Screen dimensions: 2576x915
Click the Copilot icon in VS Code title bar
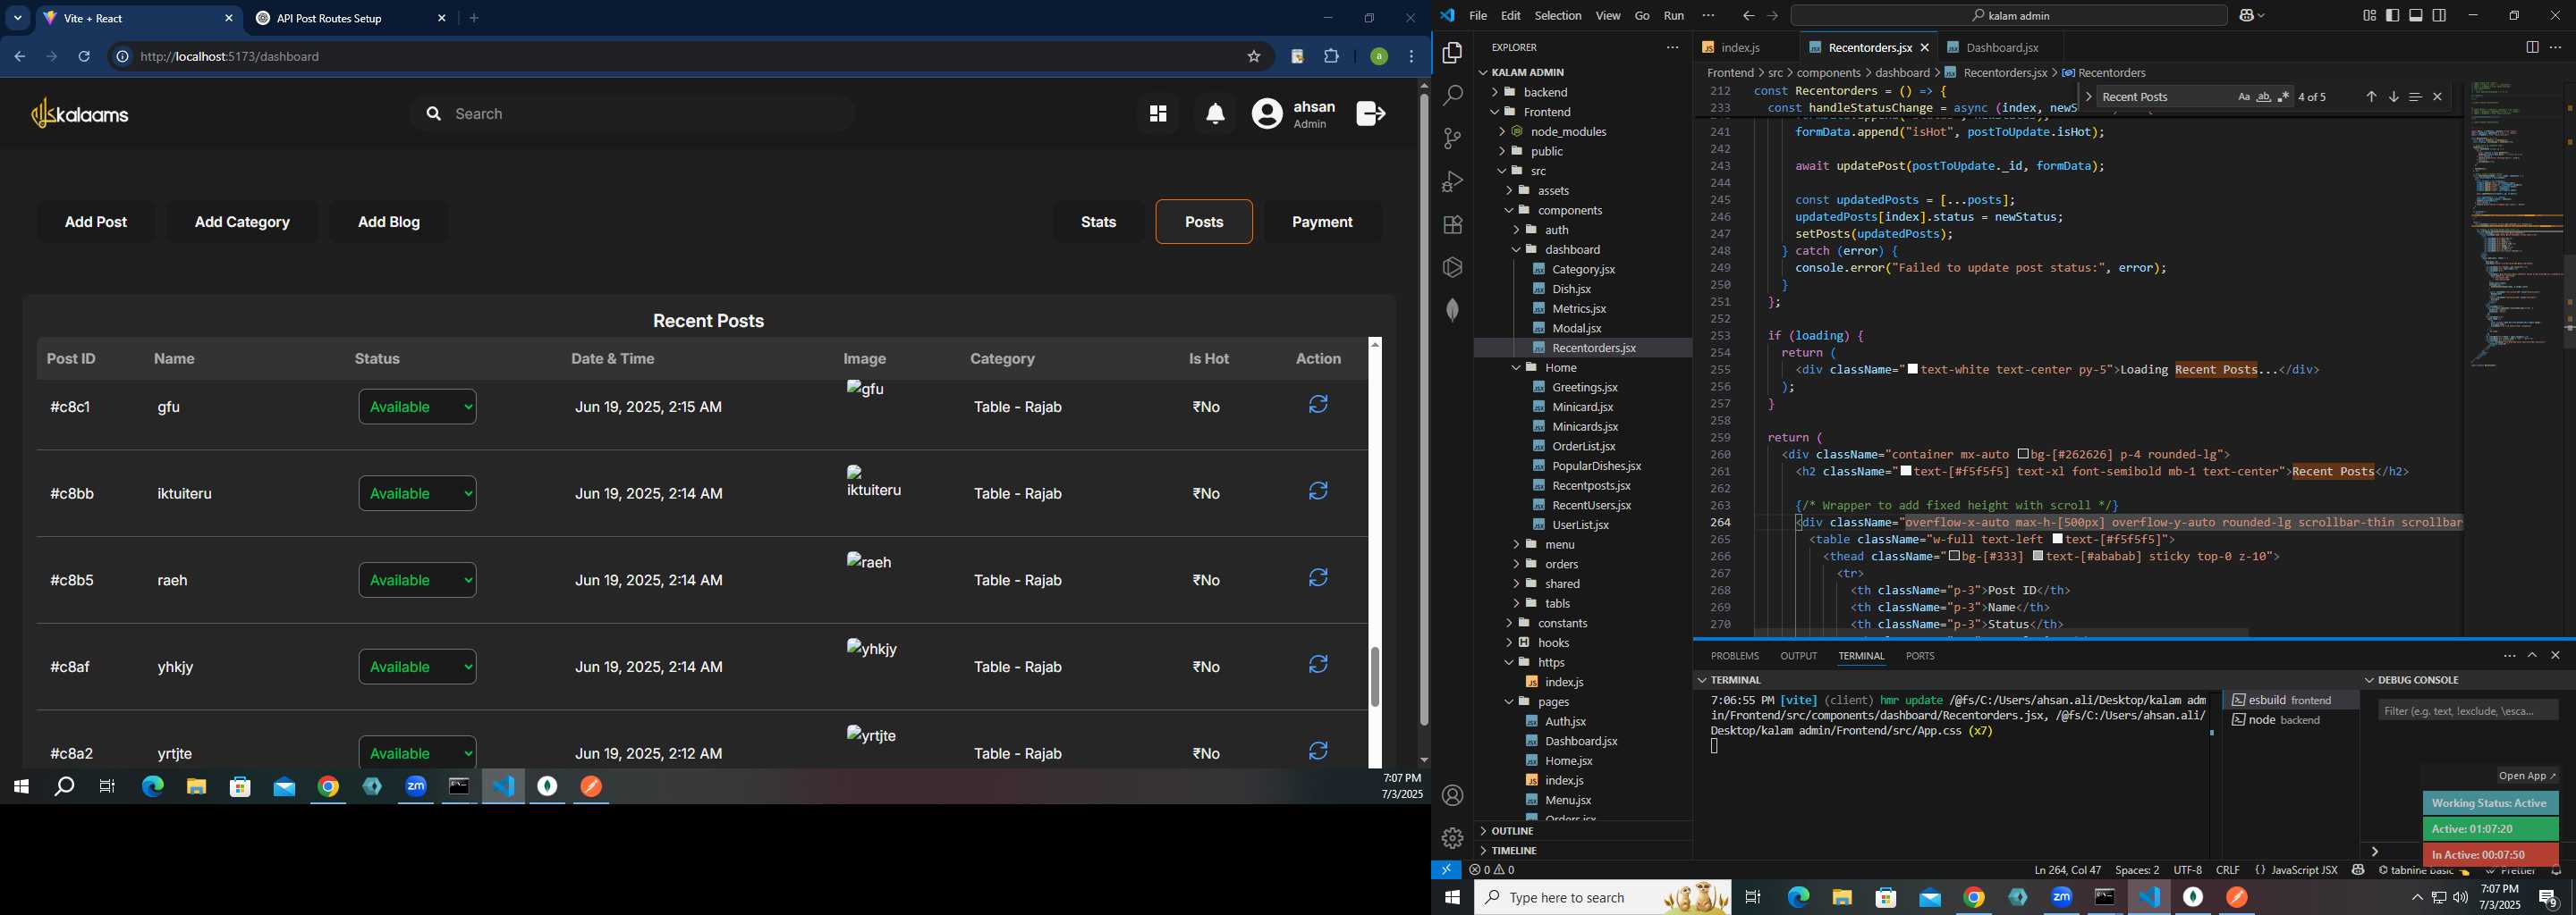coord(2248,16)
